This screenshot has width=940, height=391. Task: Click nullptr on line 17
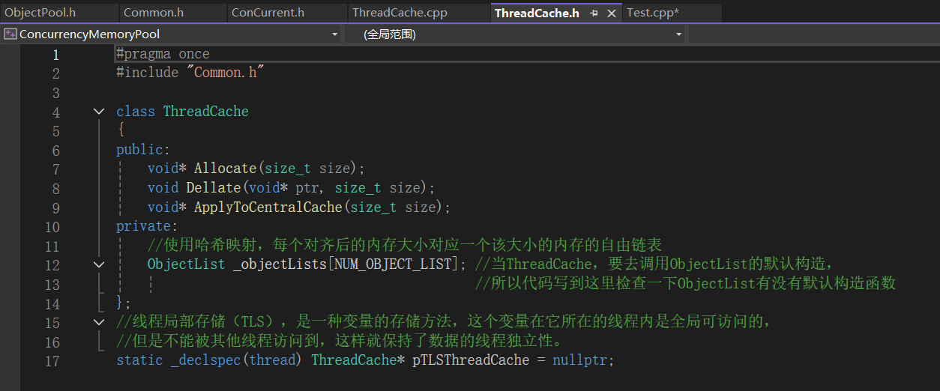tap(581, 360)
